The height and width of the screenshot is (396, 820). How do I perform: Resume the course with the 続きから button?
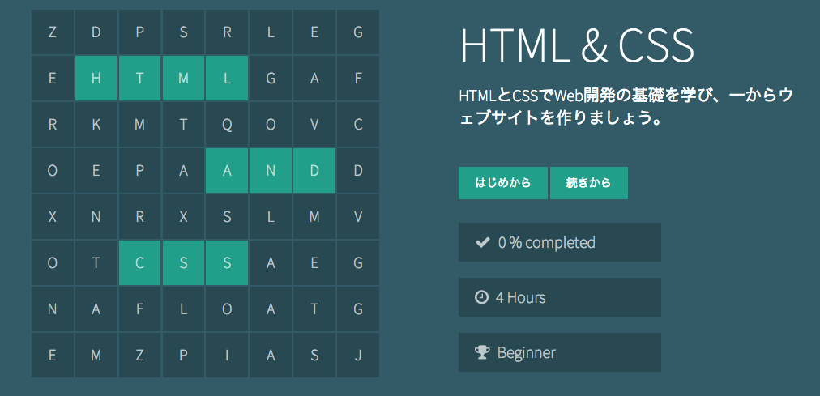[589, 183]
